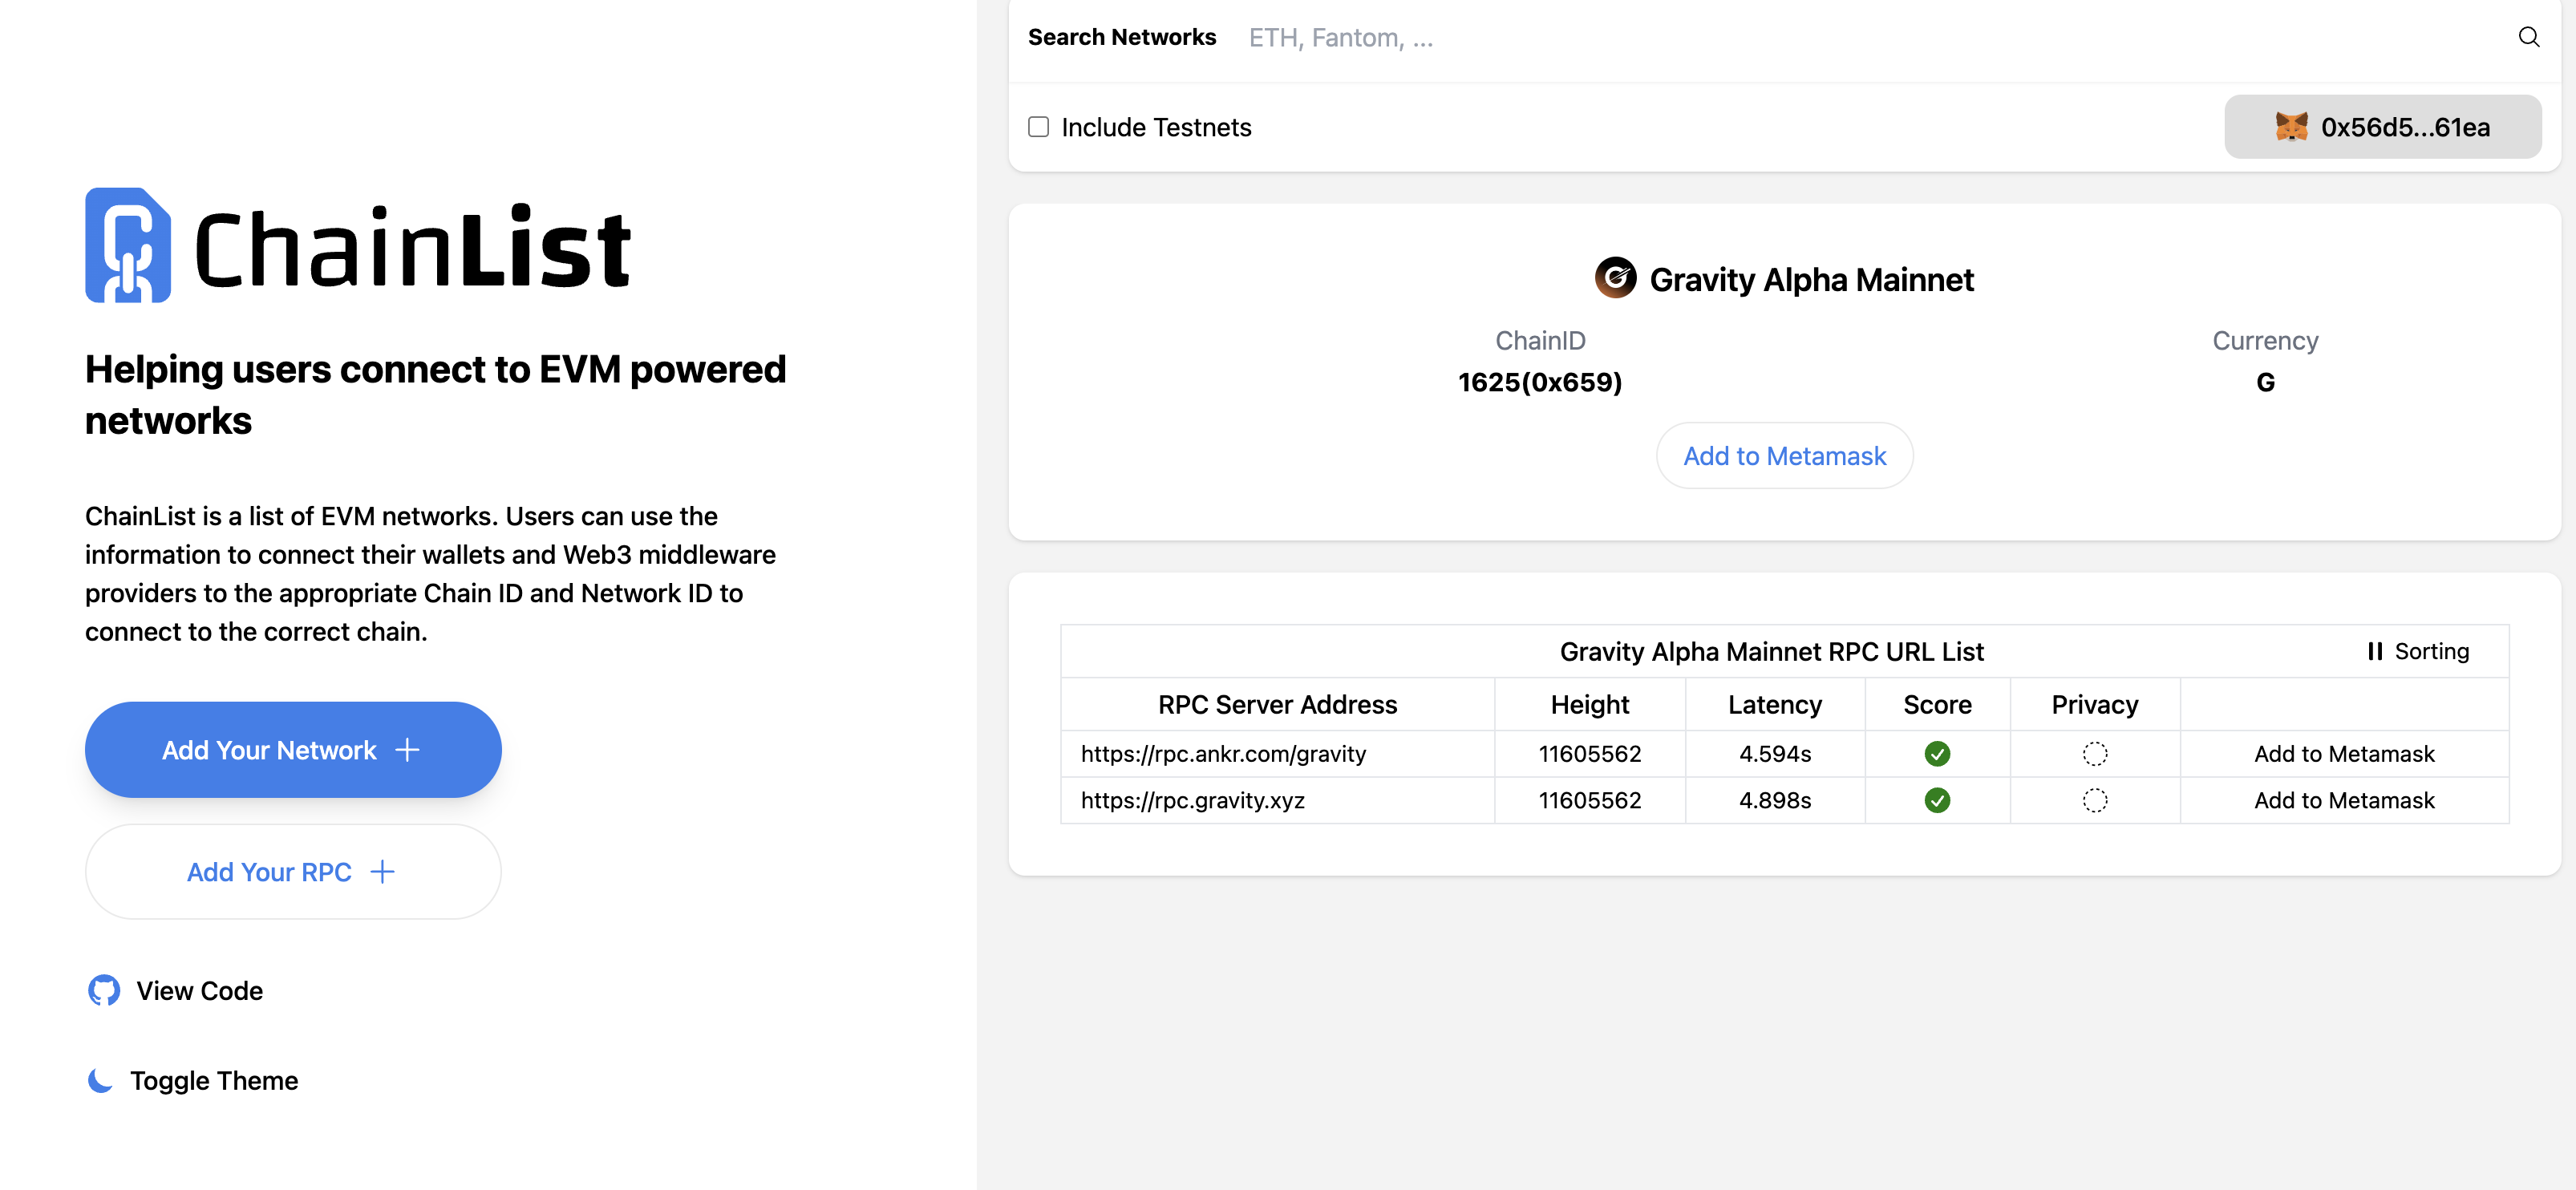Toggle Theme to dark mode

pyautogui.click(x=213, y=1080)
